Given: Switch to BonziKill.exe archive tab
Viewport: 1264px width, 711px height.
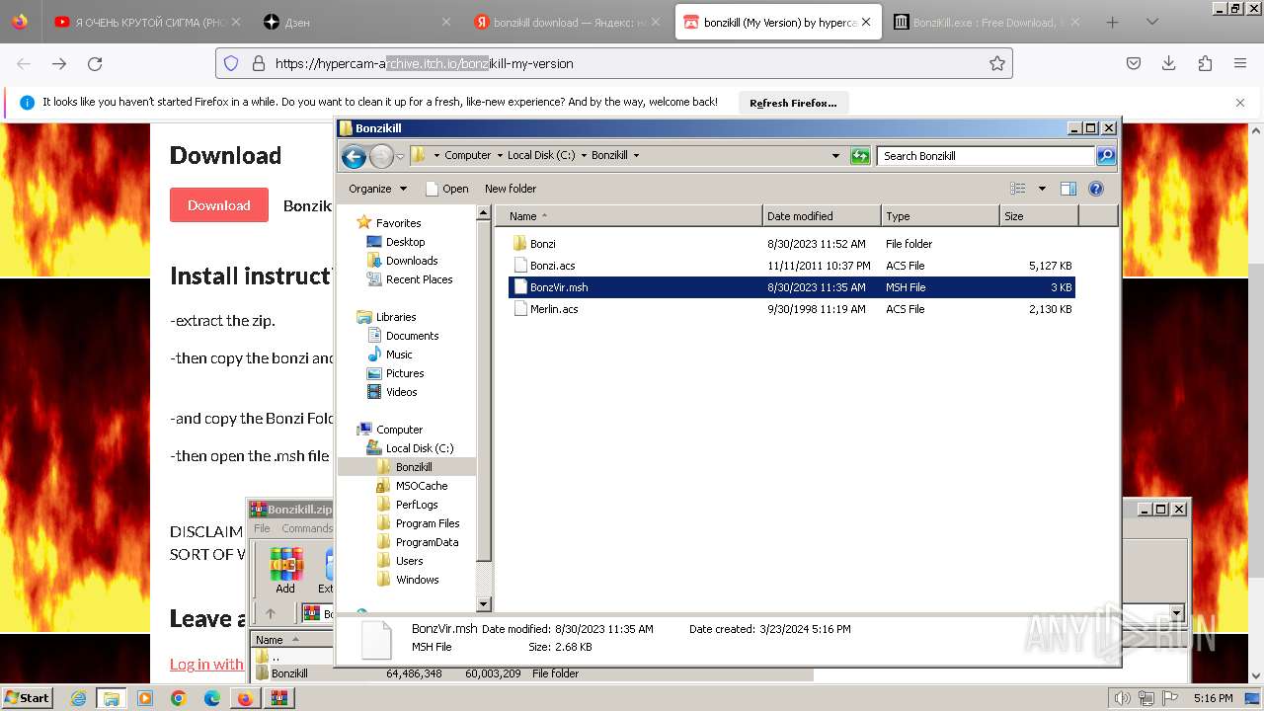Looking at the screenshot, I should tap(987, 22).
